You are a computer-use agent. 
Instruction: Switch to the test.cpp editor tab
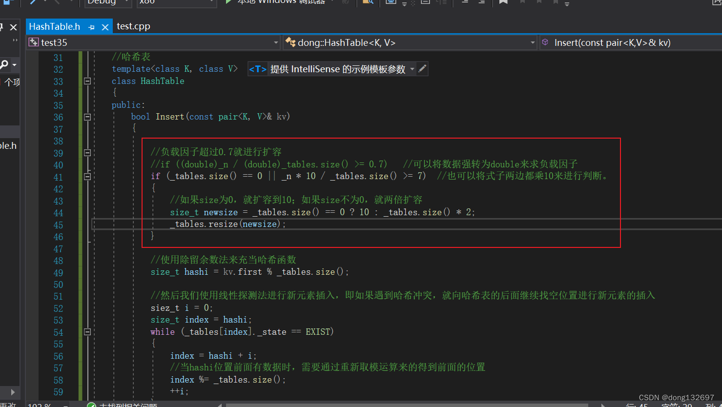coord(133,26)
